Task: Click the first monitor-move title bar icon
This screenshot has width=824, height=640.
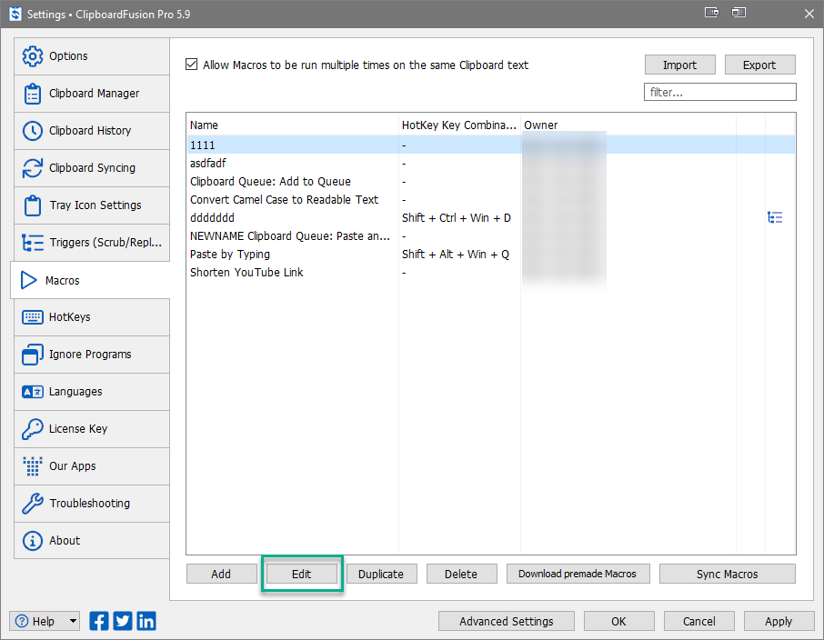Action: (x=711, y=12)
